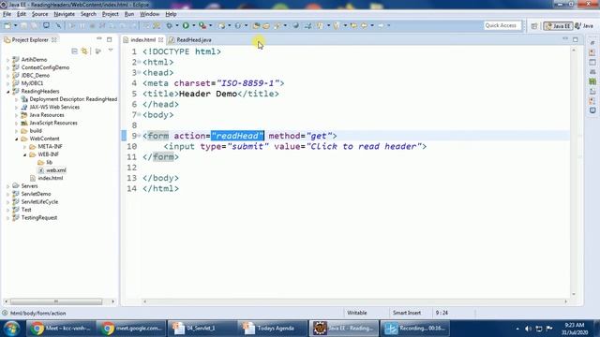Switch to the Java perspective

[584, 26]
